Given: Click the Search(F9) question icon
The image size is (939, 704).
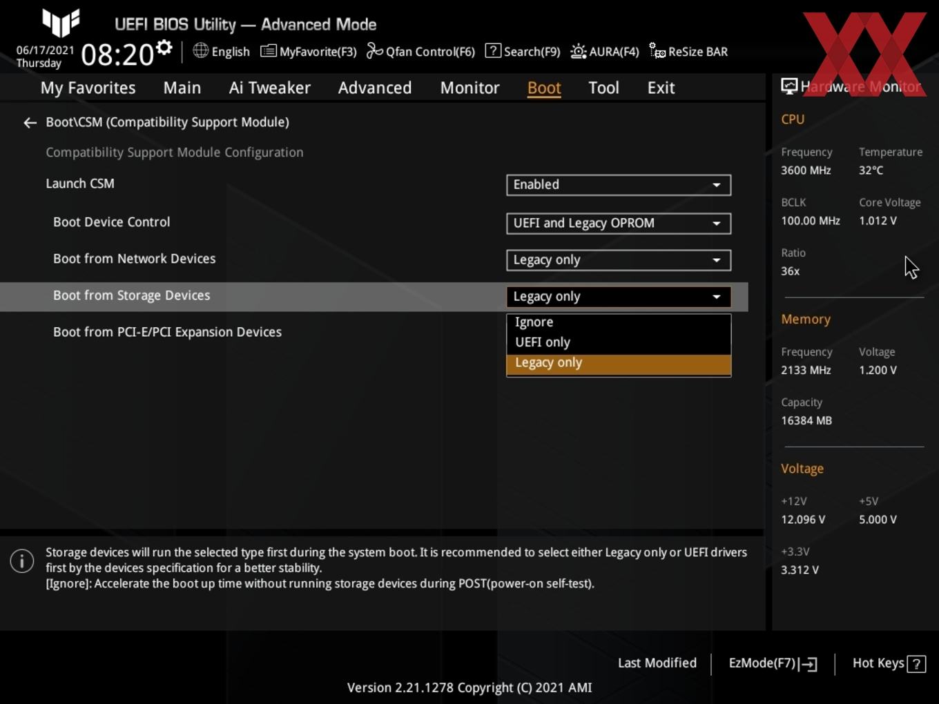Looking at the screenshot, I should pyautogui.click(x=493, y=50).
